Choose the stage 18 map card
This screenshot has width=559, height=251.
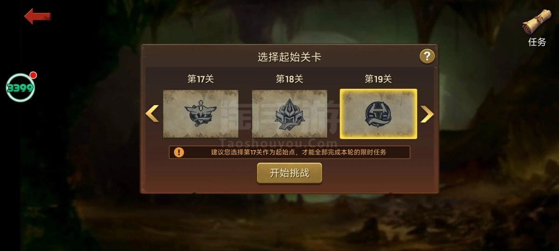point(289,114)
